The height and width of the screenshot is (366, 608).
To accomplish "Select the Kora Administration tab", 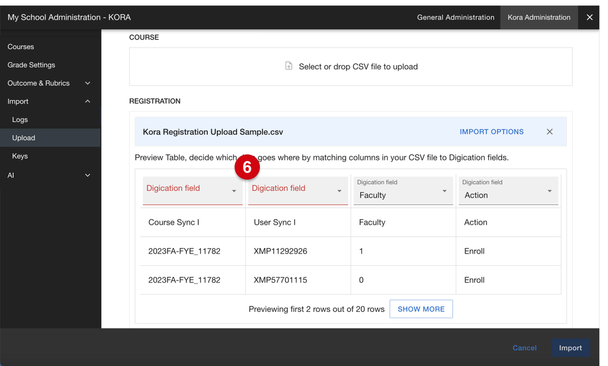I will [x=539, y=17].
